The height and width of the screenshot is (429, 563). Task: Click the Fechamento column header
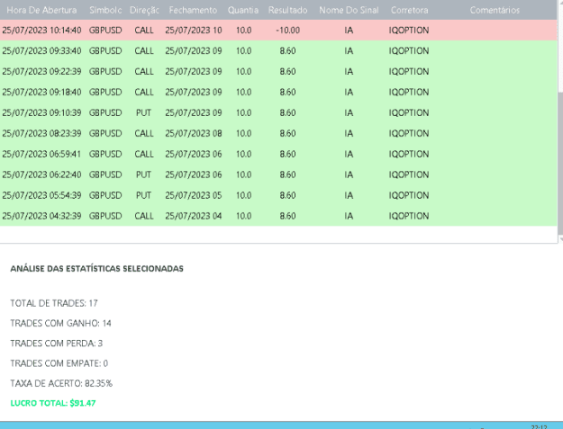[193, 10]
